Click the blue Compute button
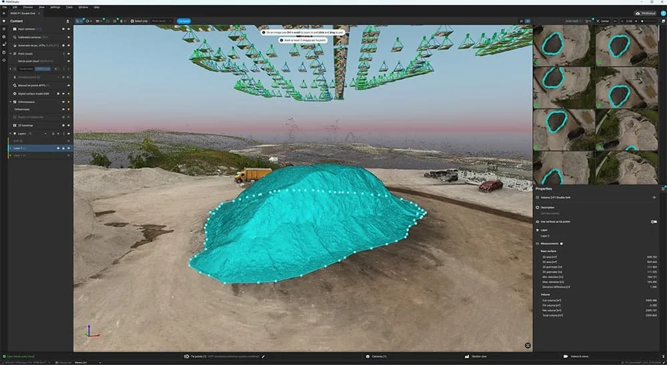 click(x=184, y=21)
